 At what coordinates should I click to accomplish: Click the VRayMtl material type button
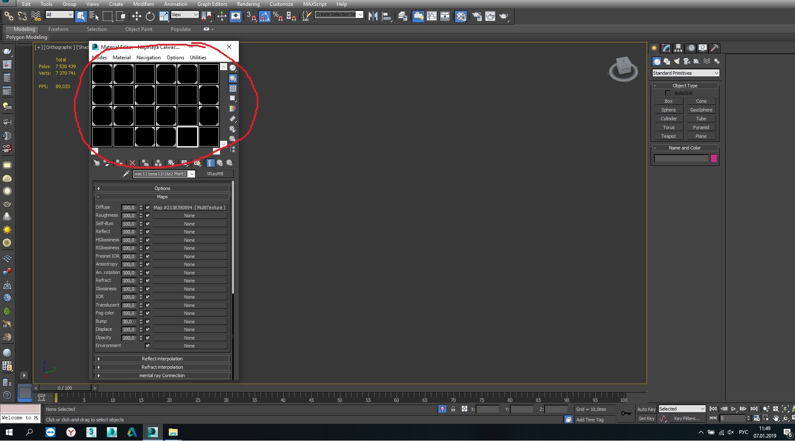pos(215,174)
